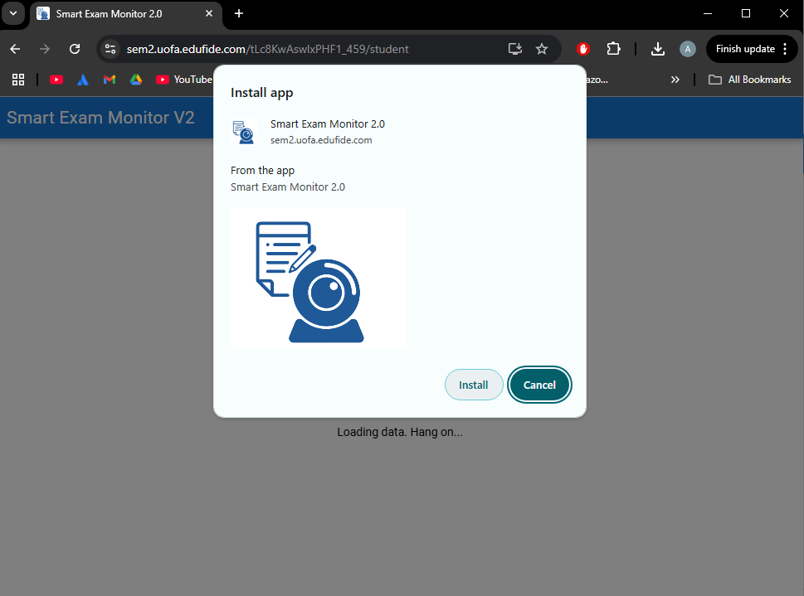Open the tab search chevron
This screenshot has height=596, width=804.
[13, 13]
